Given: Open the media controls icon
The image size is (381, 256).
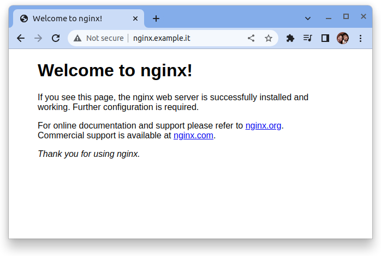Looking at the screenshot, I should 307,38.
